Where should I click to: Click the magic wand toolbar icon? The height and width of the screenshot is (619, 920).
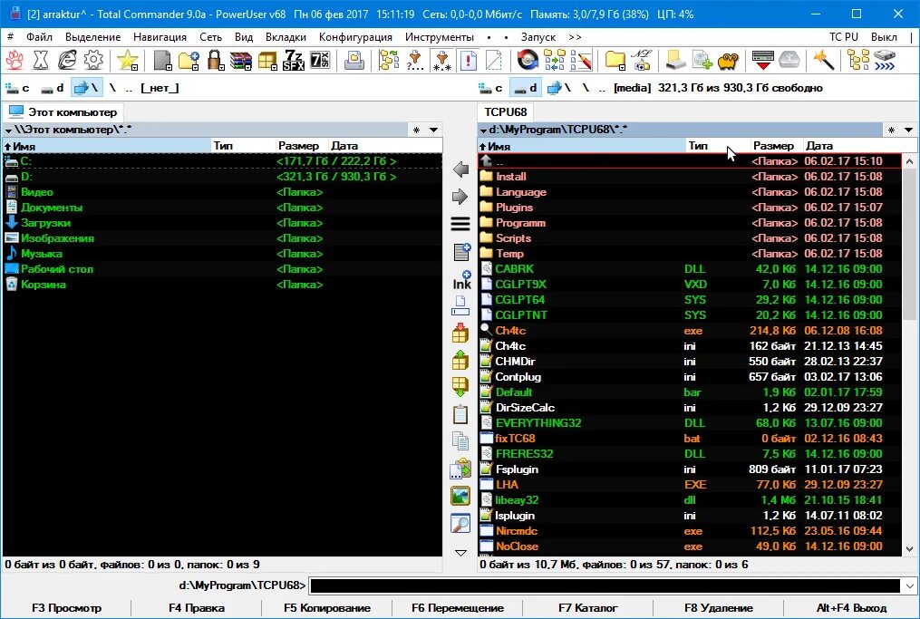823,60
